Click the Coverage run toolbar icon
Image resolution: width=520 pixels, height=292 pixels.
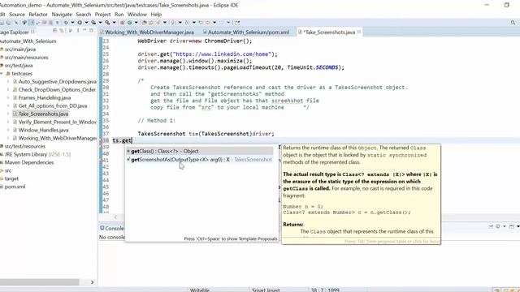click(x=93, y=23)
